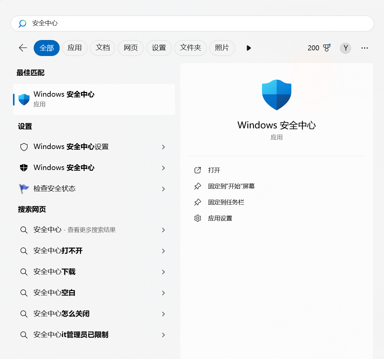Choose 固定到任务栏 action
Screen dimensions: 384x359
pyautogui.click(x=226, y=202)
